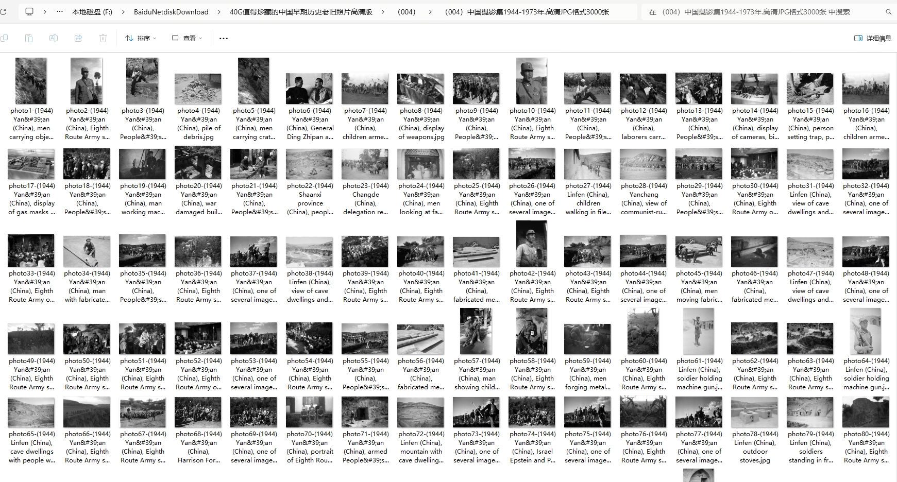Select photo4-(1944) pile of debris.jpg thumbnail
Image resolution: width=897 pixels, height=482 pixels.
[198, 89]
